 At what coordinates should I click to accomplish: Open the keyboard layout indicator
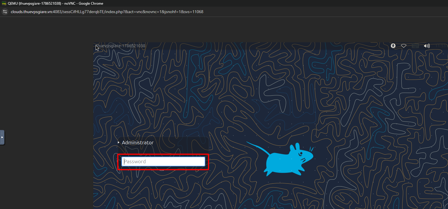[x=415, y=46]
